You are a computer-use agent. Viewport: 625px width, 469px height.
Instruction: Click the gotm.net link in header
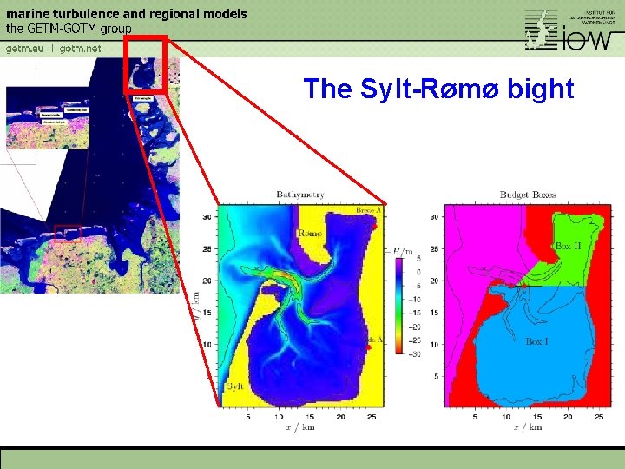tap(80, 49)
